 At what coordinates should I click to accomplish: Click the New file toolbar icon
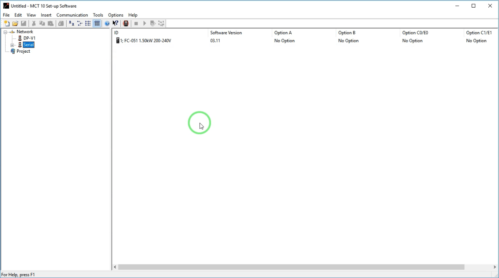coord(7,23)
